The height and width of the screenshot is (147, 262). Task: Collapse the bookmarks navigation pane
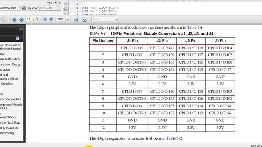click(x=21, y=30)
